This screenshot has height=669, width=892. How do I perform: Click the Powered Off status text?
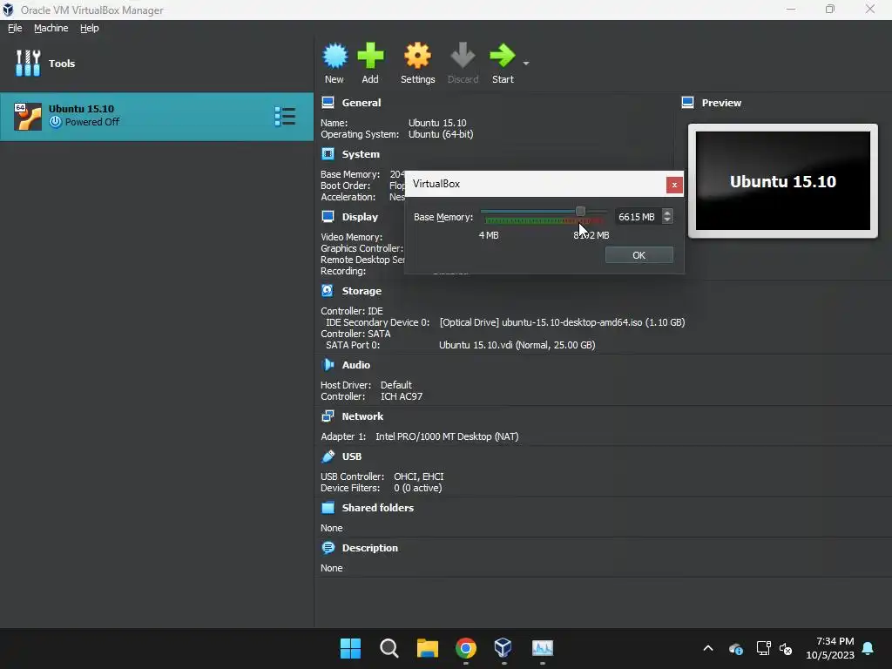92,122
